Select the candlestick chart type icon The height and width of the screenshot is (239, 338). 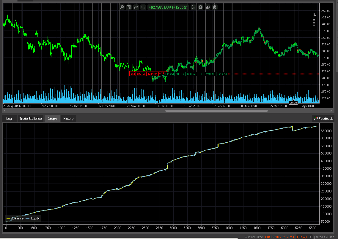pos(136,7)
